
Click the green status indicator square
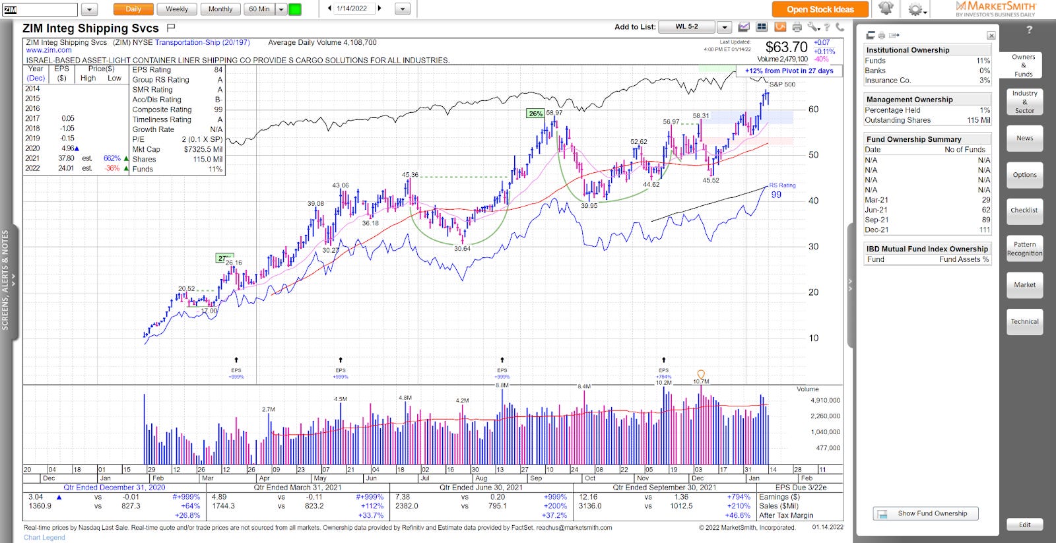tap(295, 9)
